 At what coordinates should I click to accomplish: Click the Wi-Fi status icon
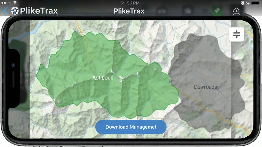pyautogui.click(x=15, y=3)
